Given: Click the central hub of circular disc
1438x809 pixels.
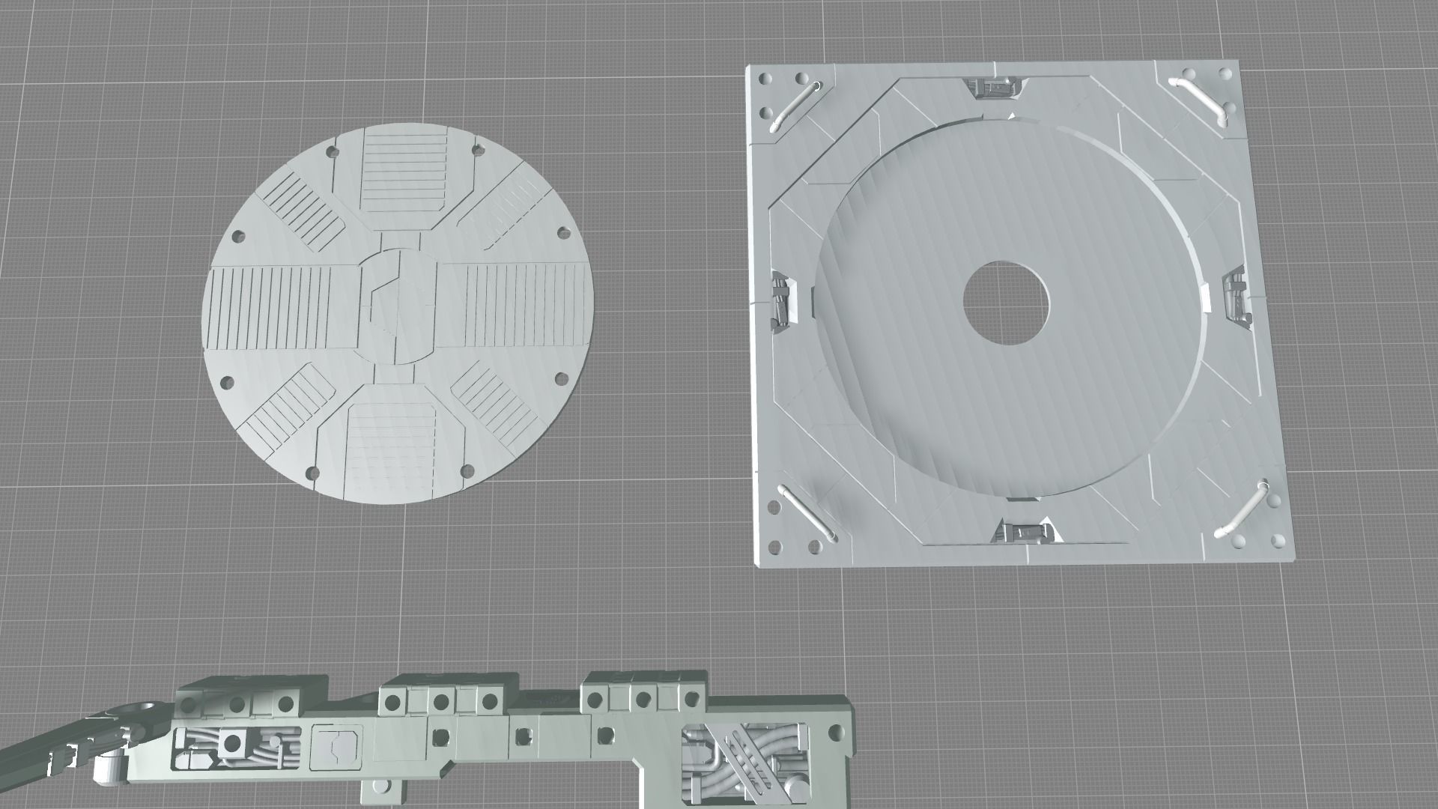Looking at the screenshot, I should coord(397,305).
